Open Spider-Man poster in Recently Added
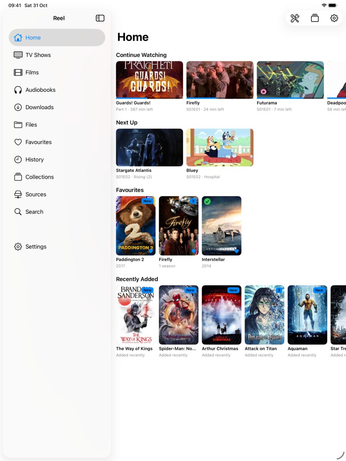The height and width of the screenshot is (461, 346). tap(179, 315)
